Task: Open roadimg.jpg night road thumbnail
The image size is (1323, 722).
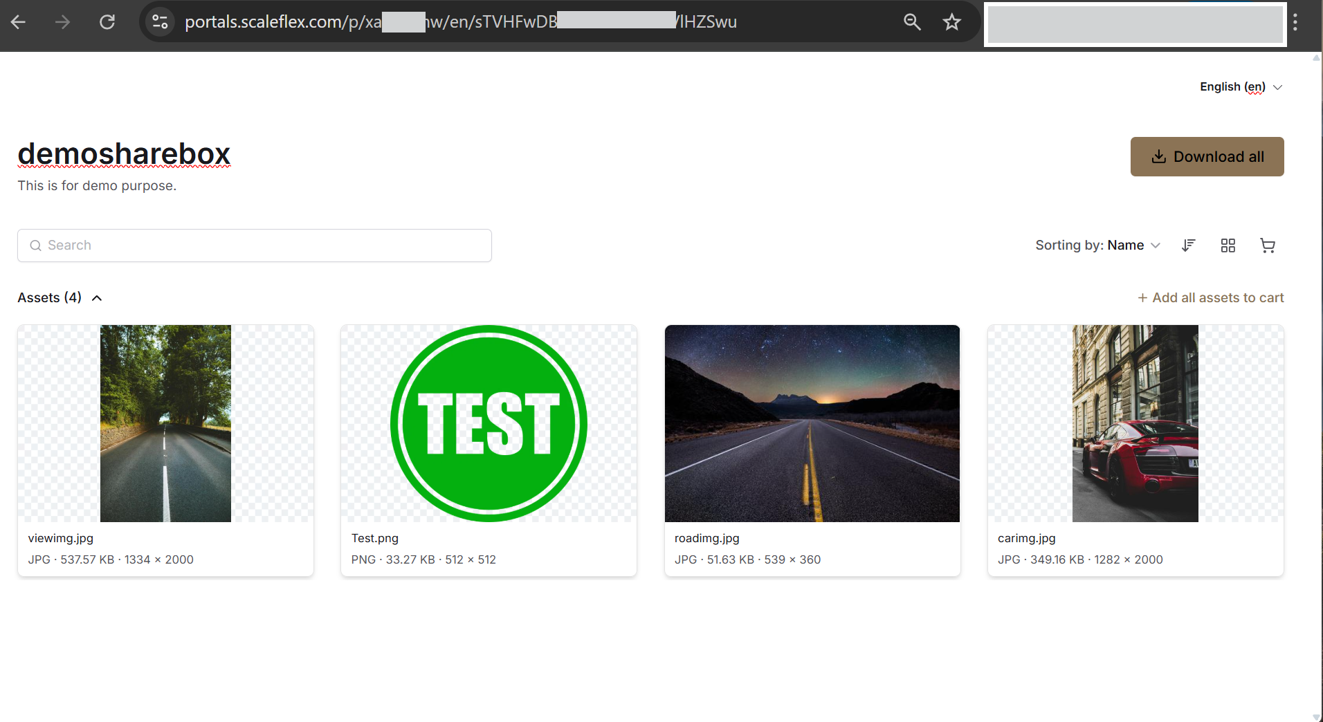Action: [x=812, y=423]
